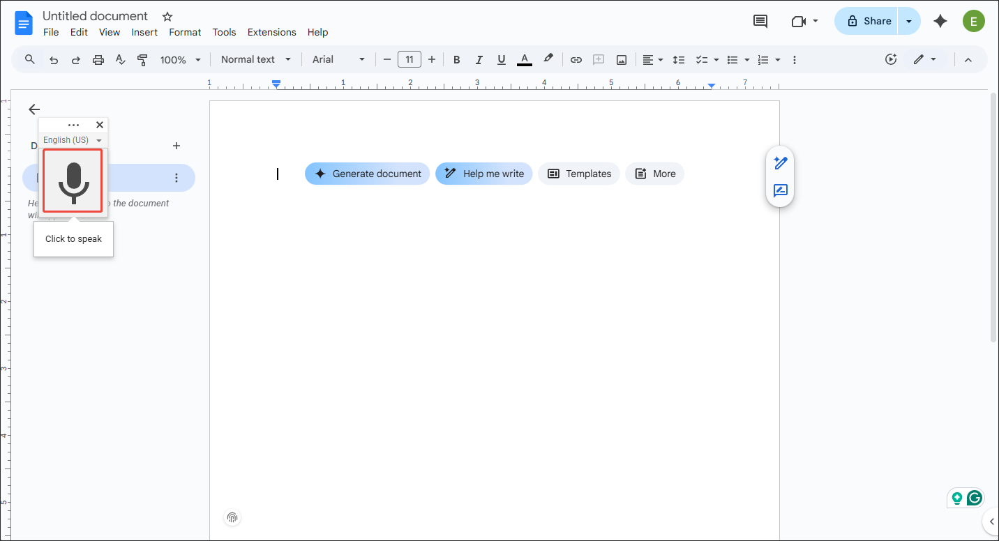Open the English (US) language dropdown
The height and width of the screenshot is (541, 999).
pyautogui.click(x=72, y=139)
